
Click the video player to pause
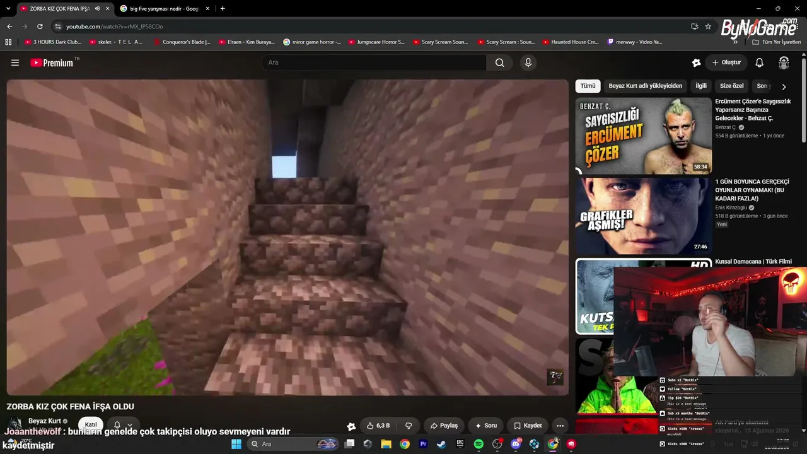tap(287, 237)
